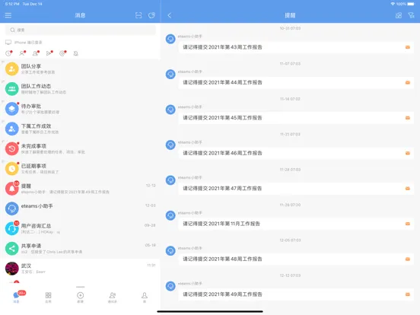420x315 pixels.
Task: Open the 团队分享 conversation
Action: [x=81, y=68]
